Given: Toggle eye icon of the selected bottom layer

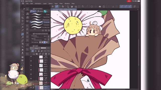Looking at the screenshot, I should (x=31, y=87).
